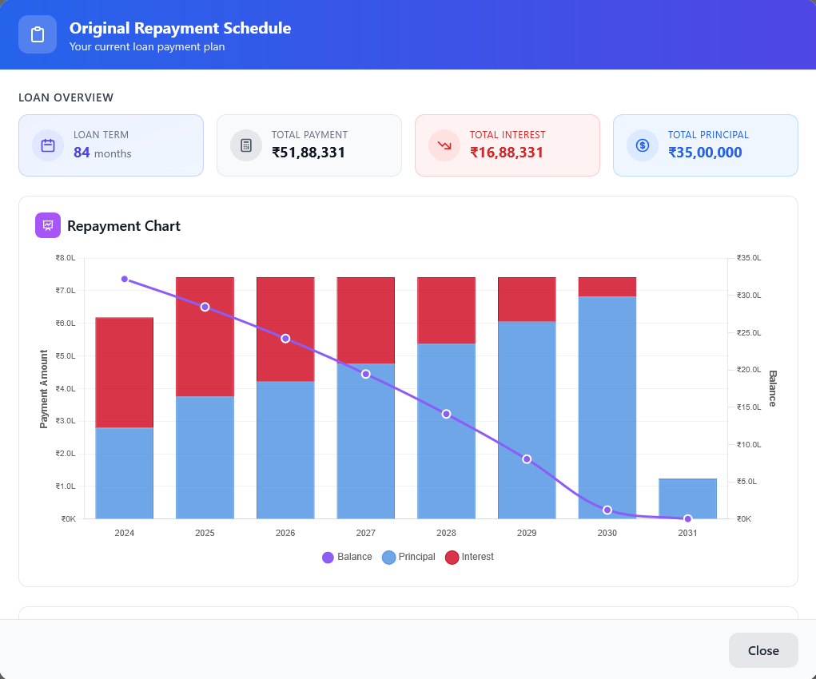This screenshot has height=679, width=816.
Task: Click the Balance dot icon in the legend
Action: point(328,557)
